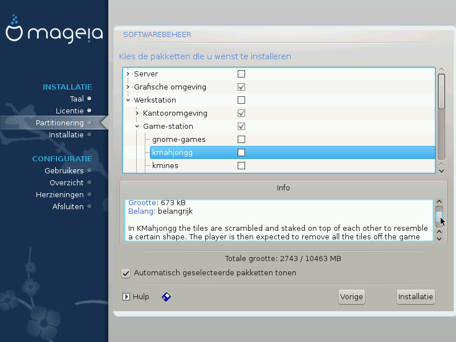
Task: Toggle Automatisch geselecteerde pakketten tonen
Action: coord(126,273)
